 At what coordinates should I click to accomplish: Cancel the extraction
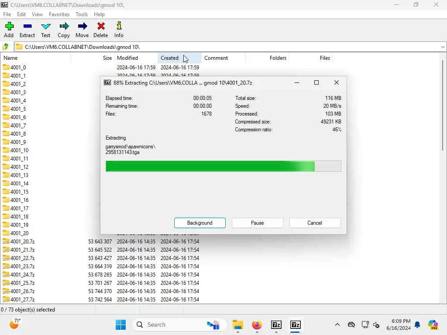(315, 223)
